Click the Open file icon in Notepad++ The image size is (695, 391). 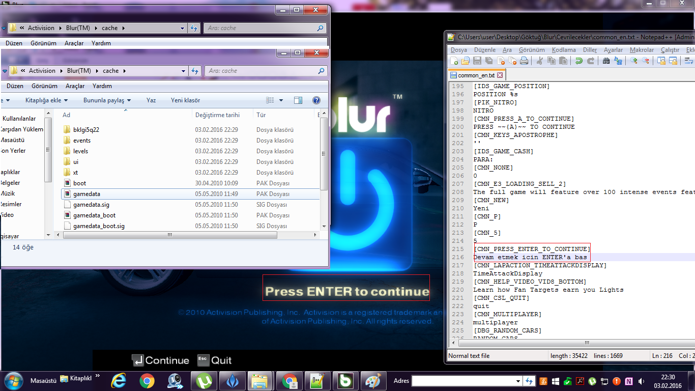point(465,61)
